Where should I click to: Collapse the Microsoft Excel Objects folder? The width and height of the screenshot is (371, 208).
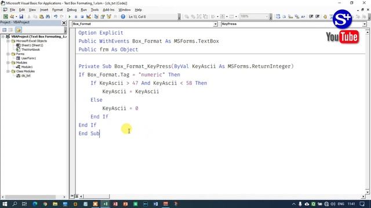click(x=8, y=41)
